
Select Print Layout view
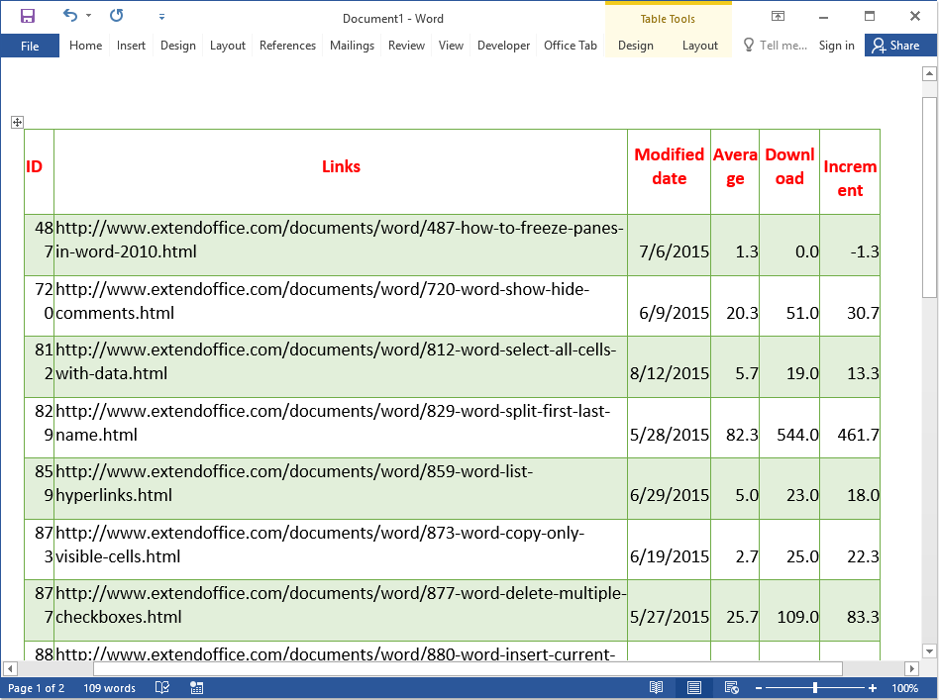pyautogui.click(x=694, y=688)
